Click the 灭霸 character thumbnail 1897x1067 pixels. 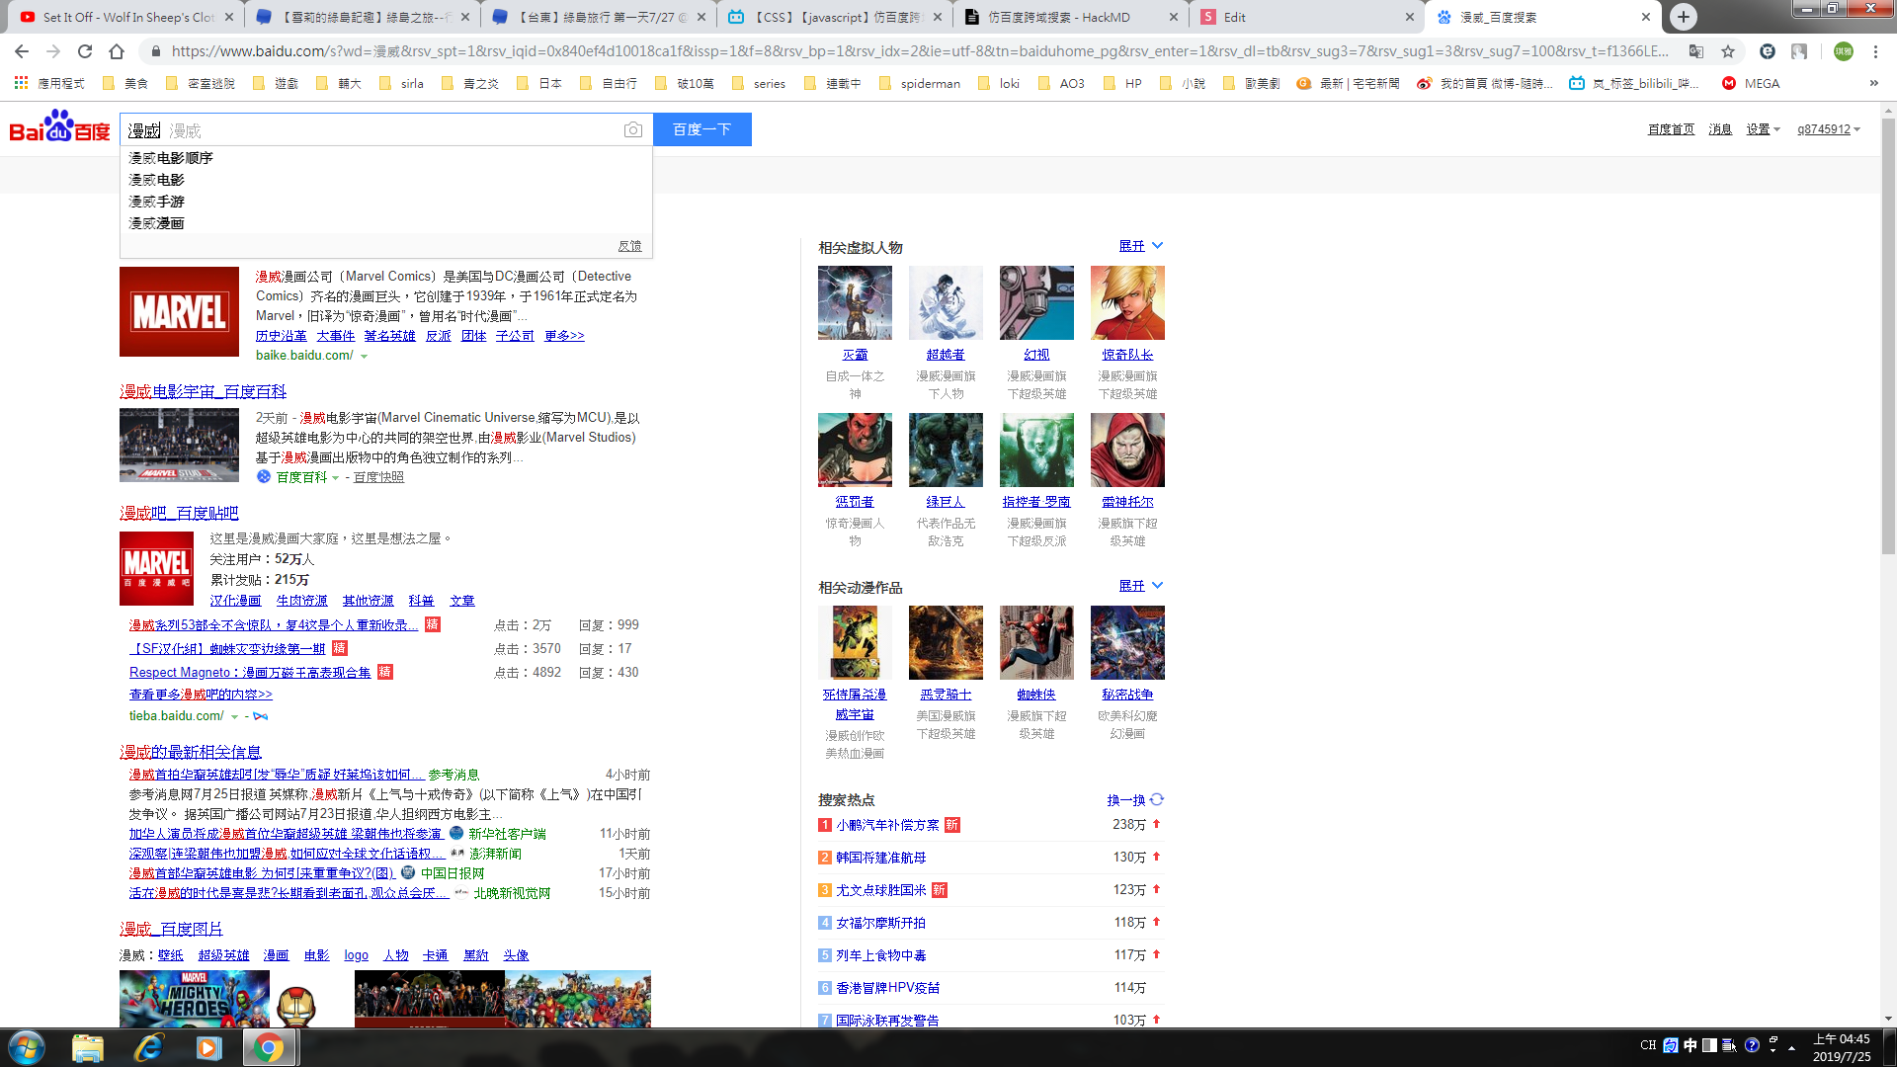click(x=855, y=302)
